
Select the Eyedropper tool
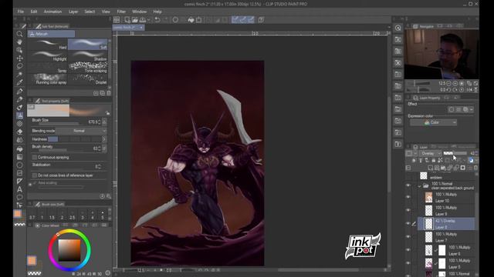(19, 82)
